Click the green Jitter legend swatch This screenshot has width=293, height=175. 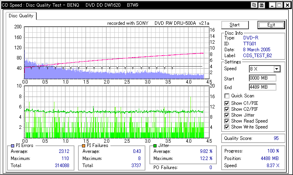(x=155, y=146)
